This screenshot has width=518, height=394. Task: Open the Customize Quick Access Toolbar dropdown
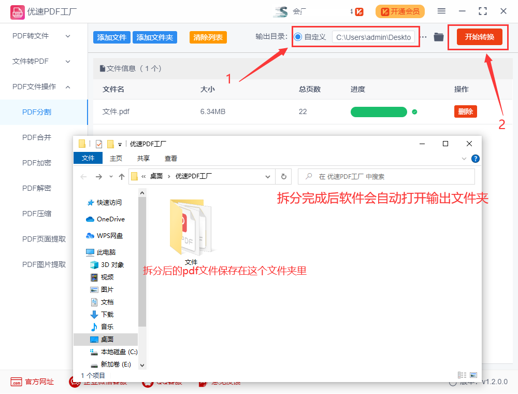coord(120,145)
